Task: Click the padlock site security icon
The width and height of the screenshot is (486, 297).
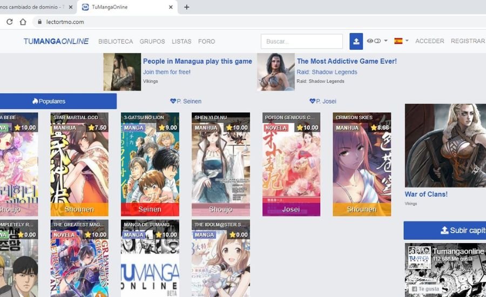Action: click(39, 22)
